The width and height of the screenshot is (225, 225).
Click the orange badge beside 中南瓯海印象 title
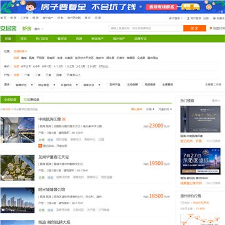tap(64, 119)
